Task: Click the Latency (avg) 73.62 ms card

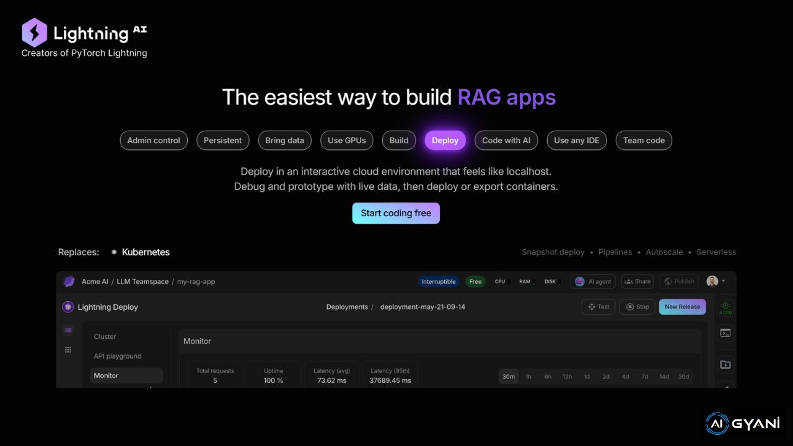Action: pos(331,375)
